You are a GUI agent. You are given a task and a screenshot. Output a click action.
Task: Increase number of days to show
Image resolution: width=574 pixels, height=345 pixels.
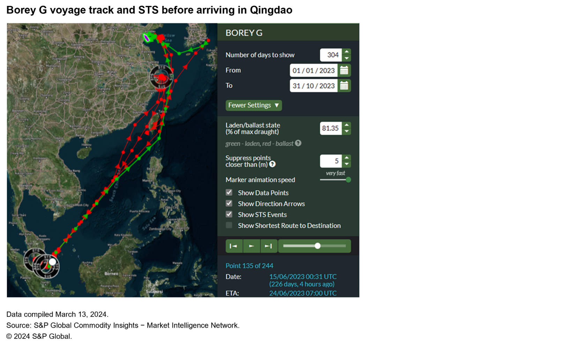coord(346,52)
